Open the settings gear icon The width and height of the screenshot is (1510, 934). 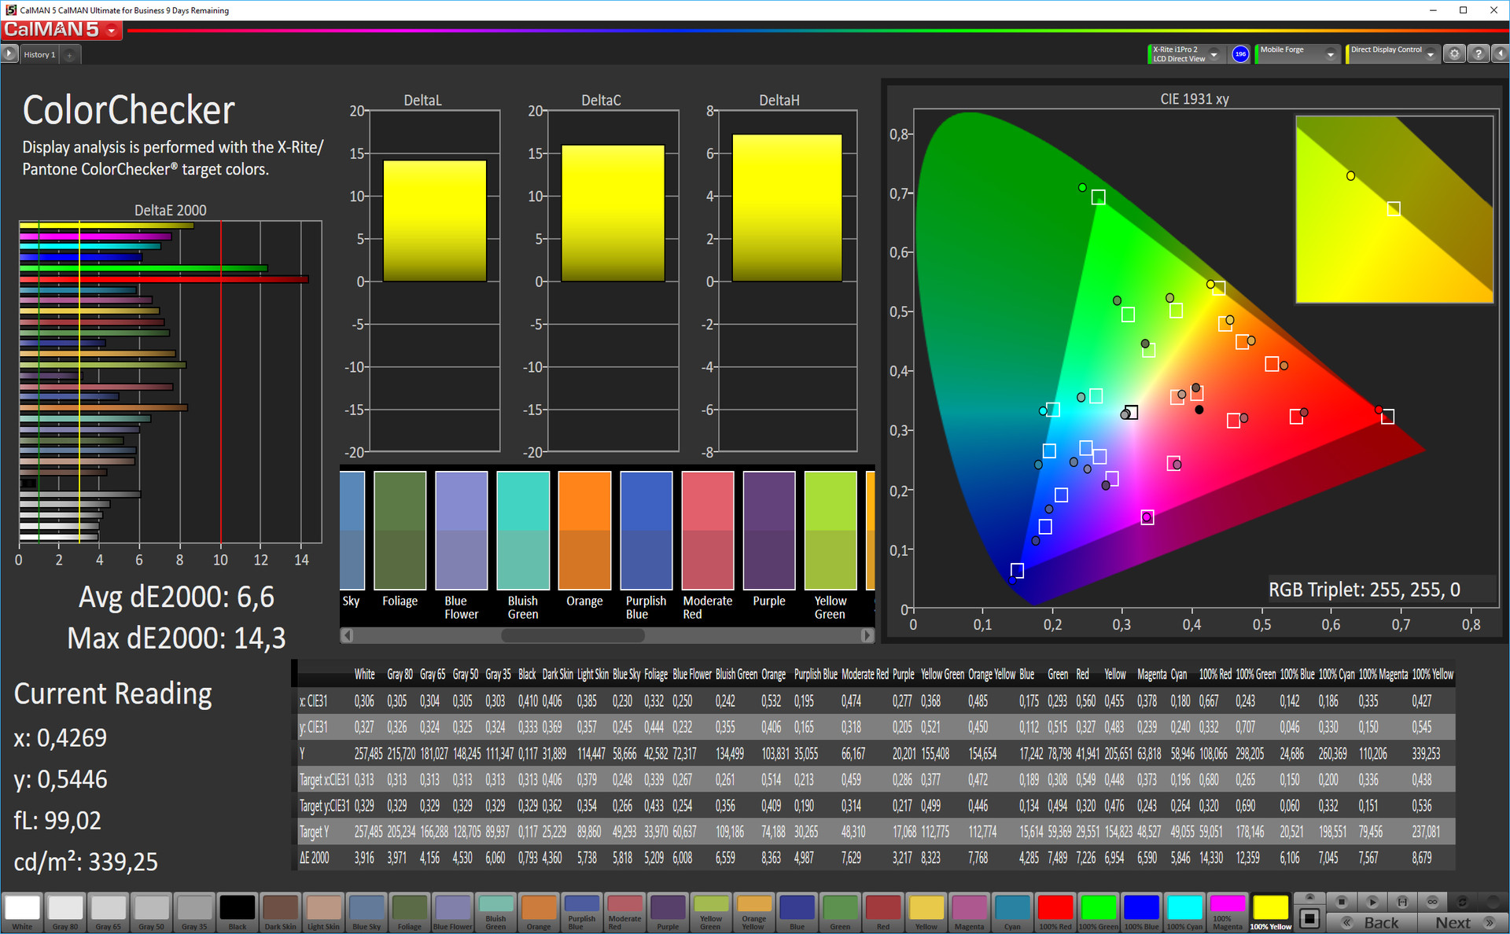[1454, 54]
